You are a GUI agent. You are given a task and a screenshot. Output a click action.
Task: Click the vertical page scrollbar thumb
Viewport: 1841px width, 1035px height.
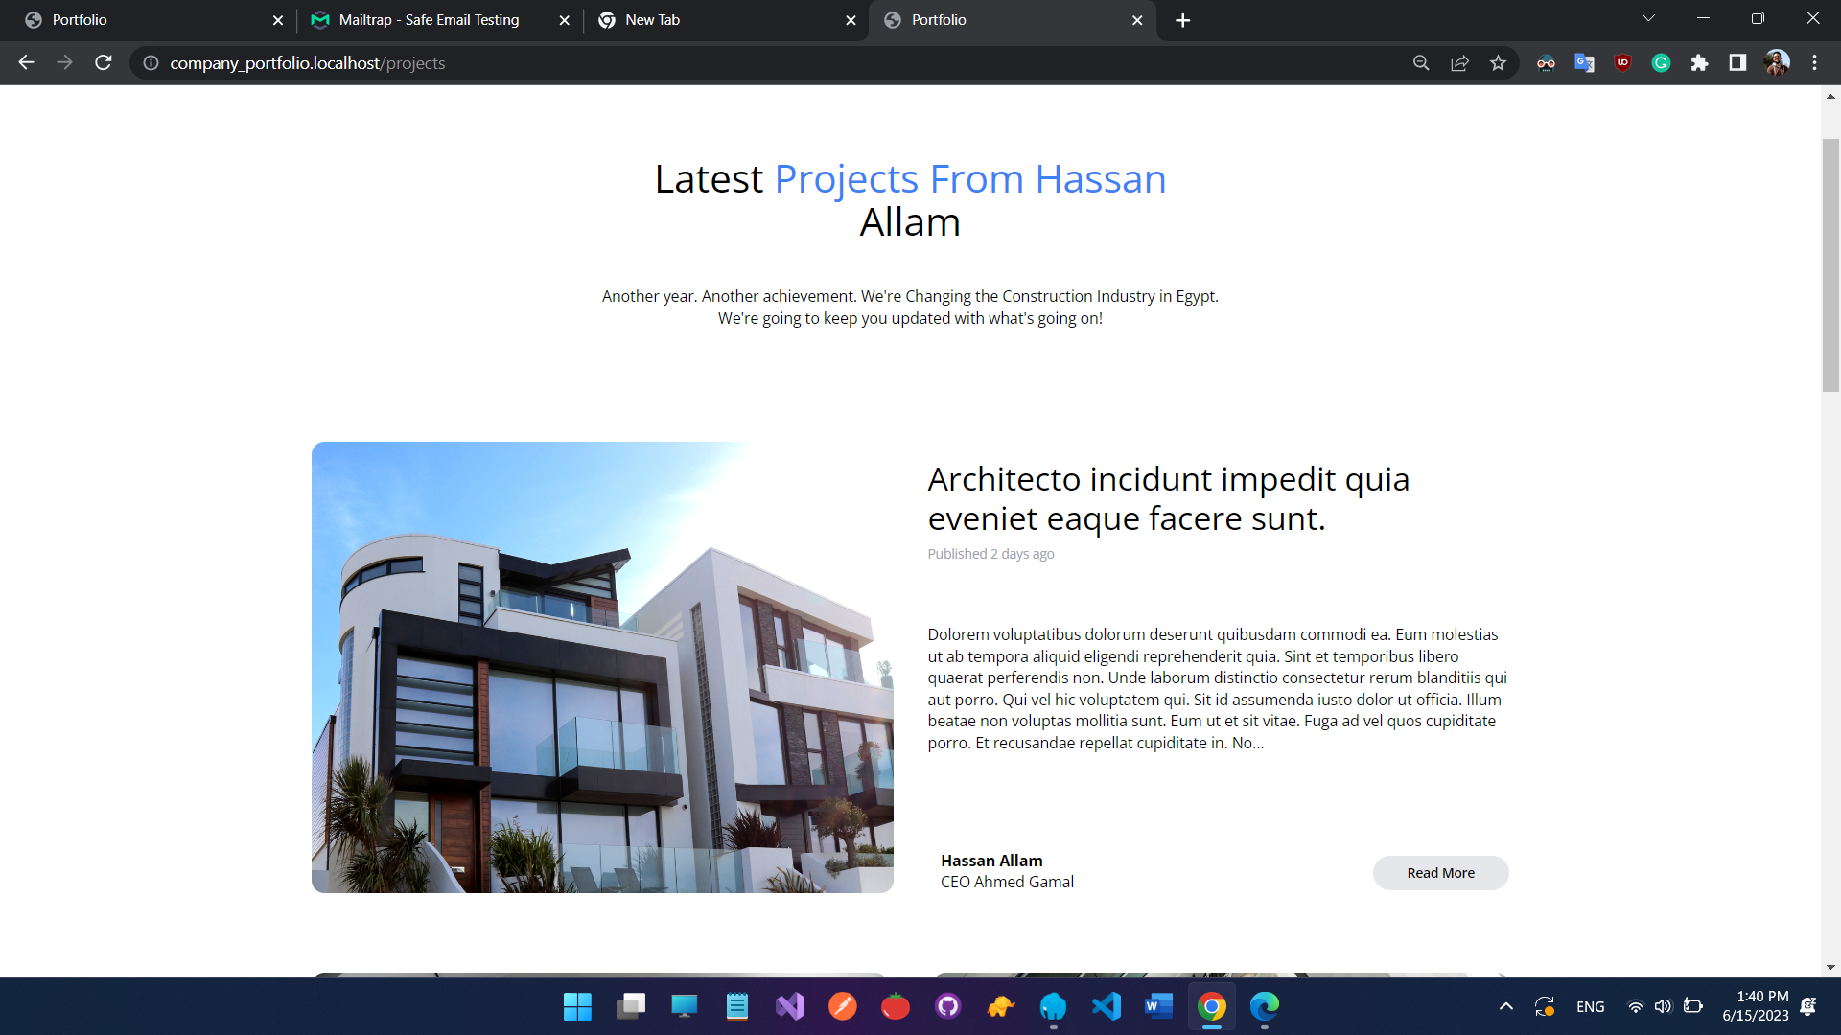1830,264
